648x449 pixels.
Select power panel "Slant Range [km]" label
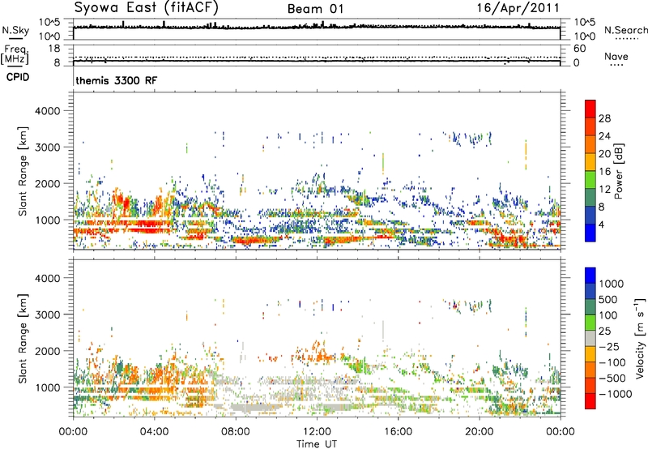23,171
